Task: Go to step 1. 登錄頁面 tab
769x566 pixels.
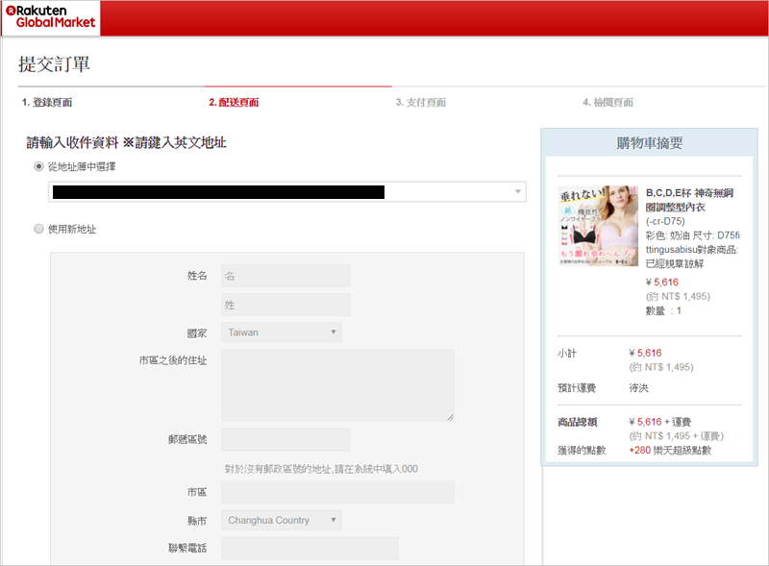Action: 47,103
